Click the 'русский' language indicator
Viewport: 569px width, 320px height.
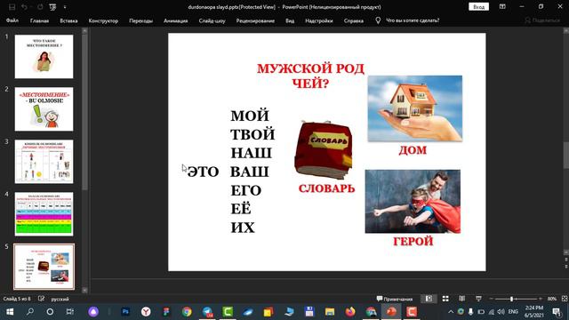[x=60, y=299]
